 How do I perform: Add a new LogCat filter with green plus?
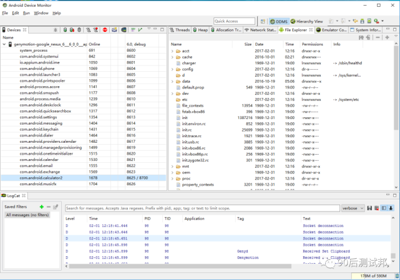pos(41,206)
